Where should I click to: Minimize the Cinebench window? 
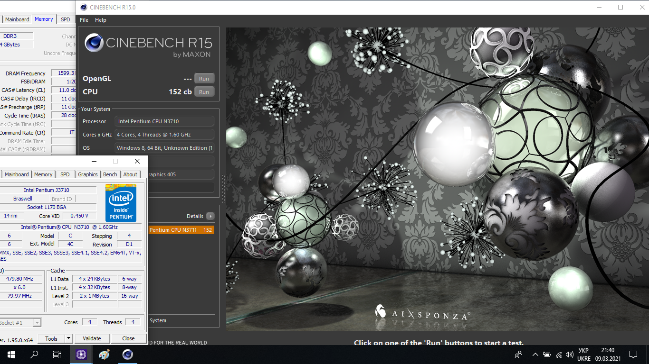pyautogui.click(x=599, y=7)
